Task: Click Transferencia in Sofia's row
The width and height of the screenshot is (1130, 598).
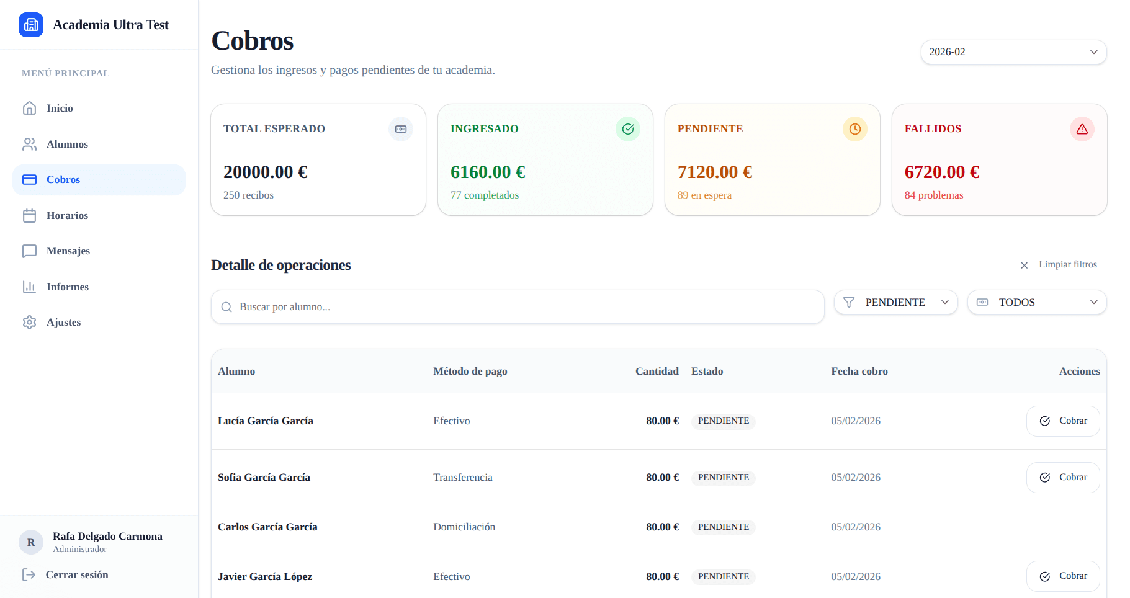Action: tap(463, 477)
